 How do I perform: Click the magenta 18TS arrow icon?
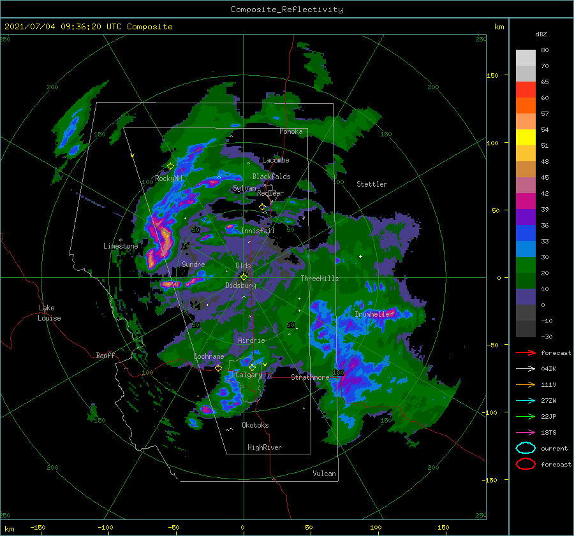[526, 433]
